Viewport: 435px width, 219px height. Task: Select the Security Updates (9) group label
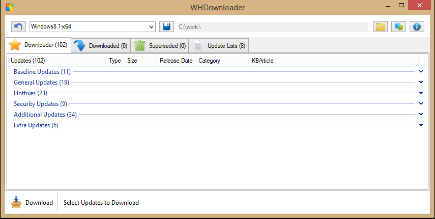point(41,104)
